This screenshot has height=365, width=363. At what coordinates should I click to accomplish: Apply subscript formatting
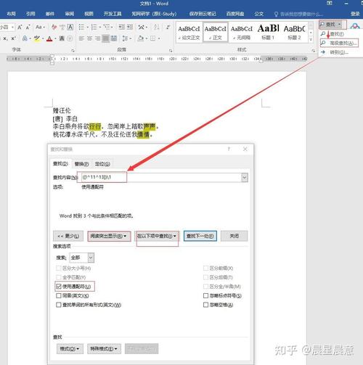(x=5, y=38)
